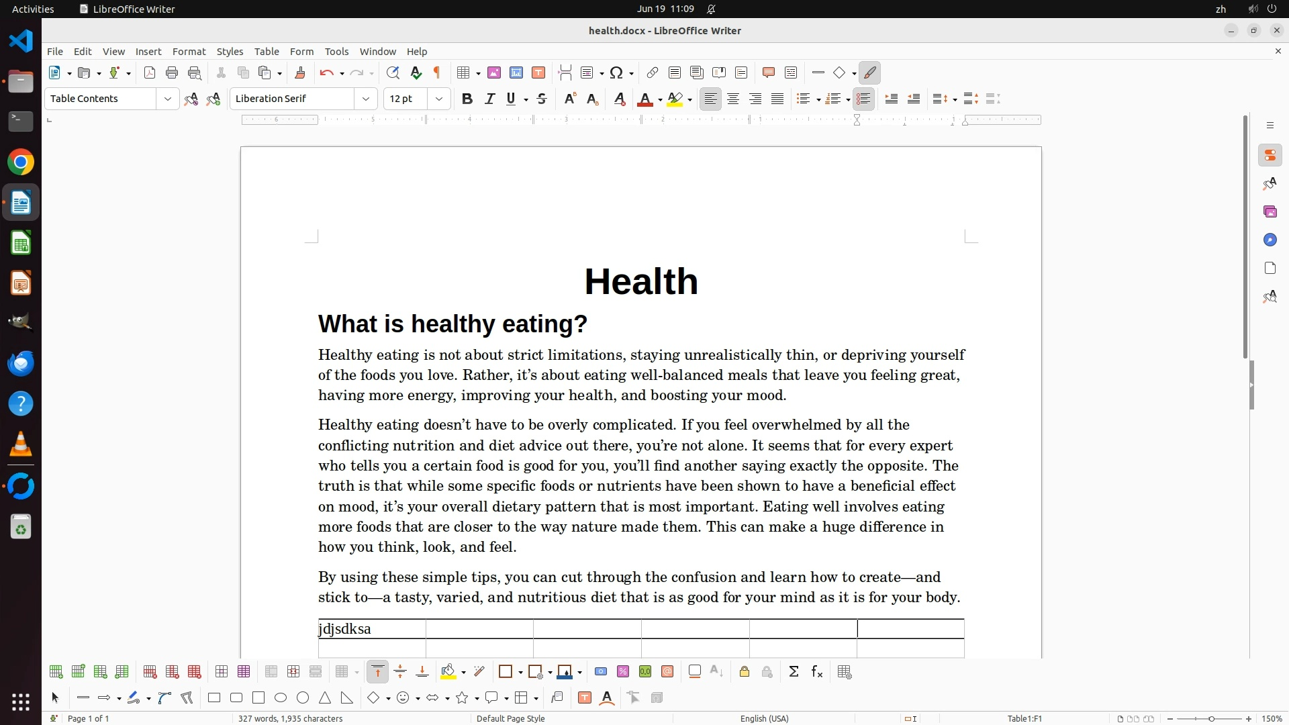This screenshot has height=725, width=1289.
Task: Click the Export as PDF icon
Action: tap(150, 73)
